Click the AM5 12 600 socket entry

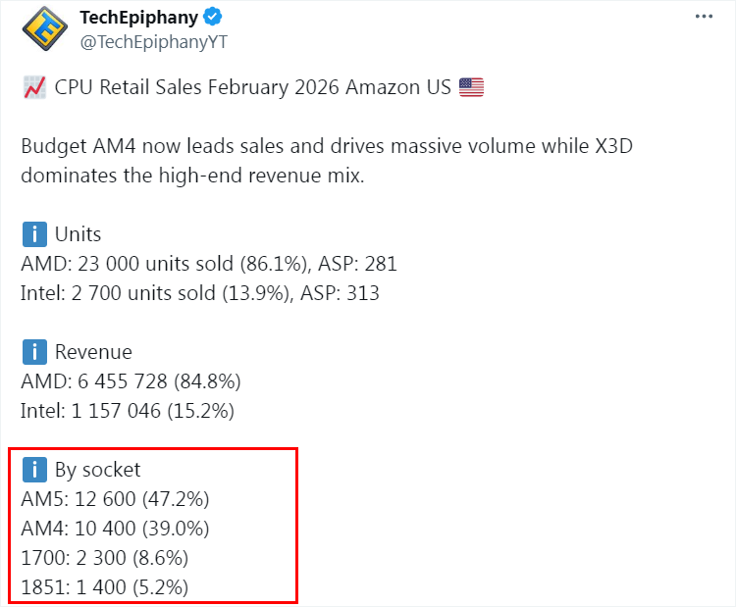click(x=115, y=499)
